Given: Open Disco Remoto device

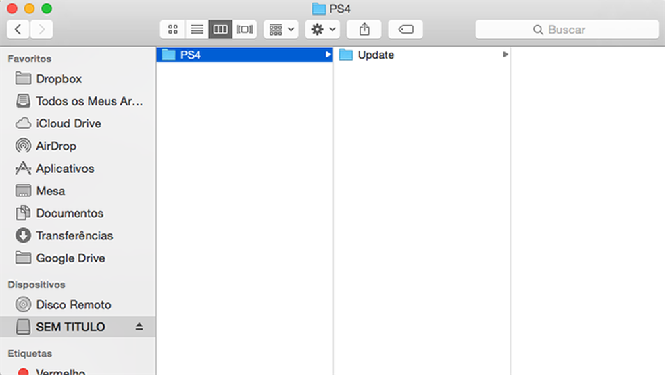Looking at the screenshot, I should (78, 305).
